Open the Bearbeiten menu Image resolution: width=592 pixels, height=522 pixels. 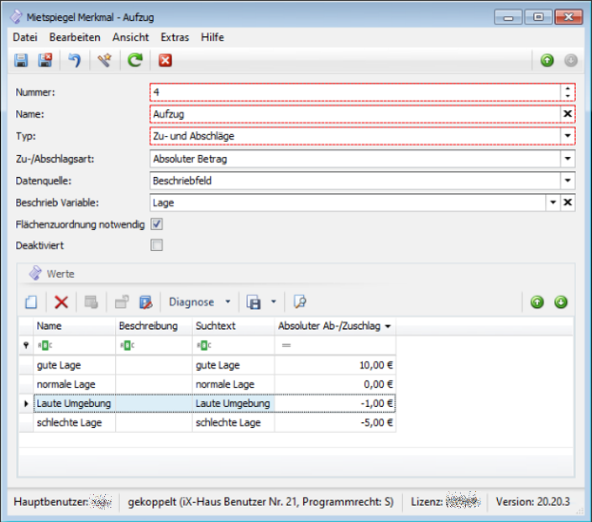(75, 37)
